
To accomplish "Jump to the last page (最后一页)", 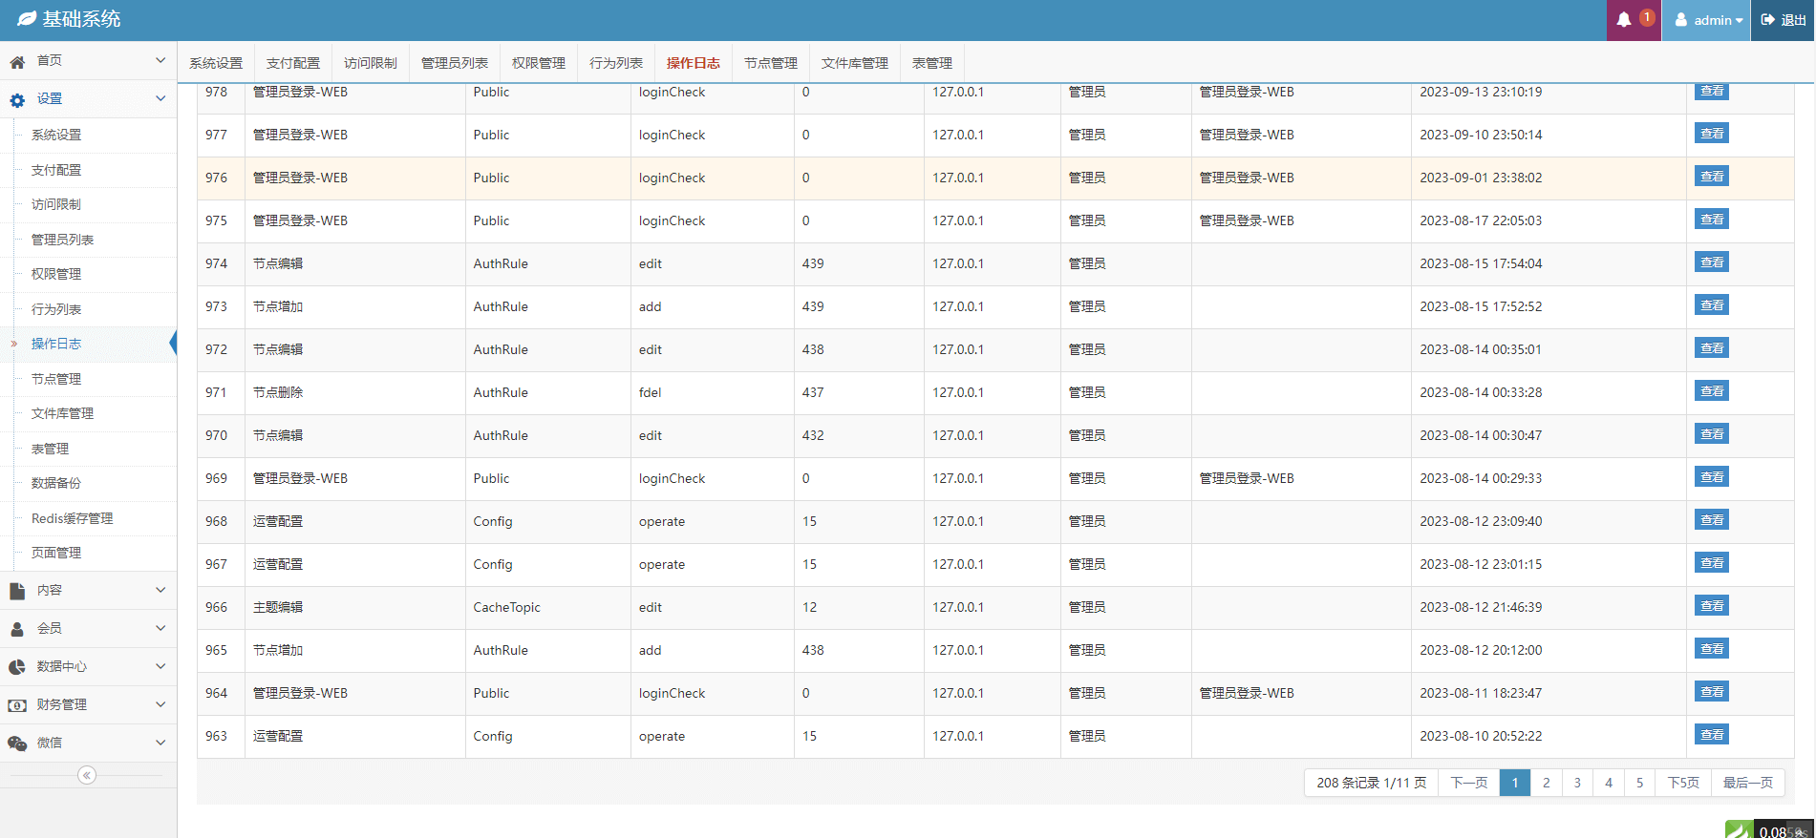I will [x=1747, y=783].
